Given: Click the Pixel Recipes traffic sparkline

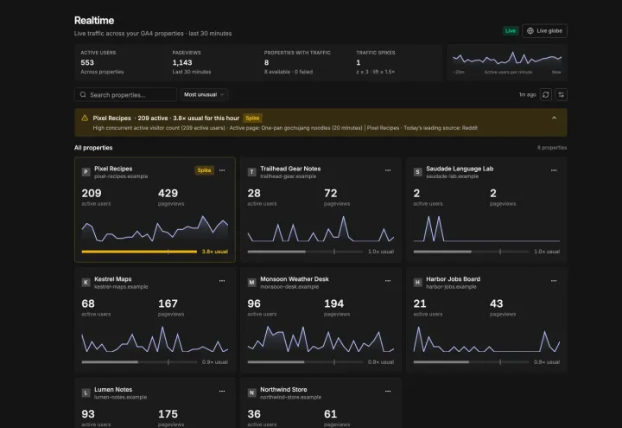Looking at the screenshot, I should click(155, 228).
